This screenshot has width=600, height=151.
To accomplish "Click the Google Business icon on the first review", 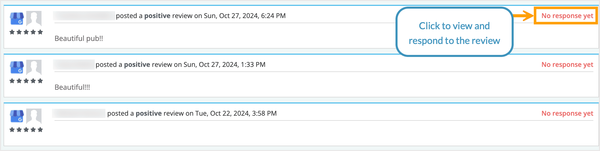I will click(x=17, y=19).
